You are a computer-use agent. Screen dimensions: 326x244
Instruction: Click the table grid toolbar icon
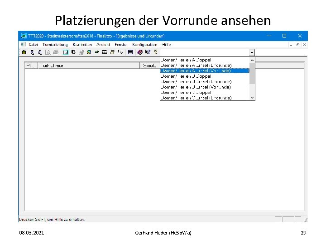(105, 52)
